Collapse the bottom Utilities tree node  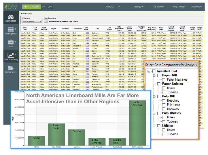coord(154,126)
